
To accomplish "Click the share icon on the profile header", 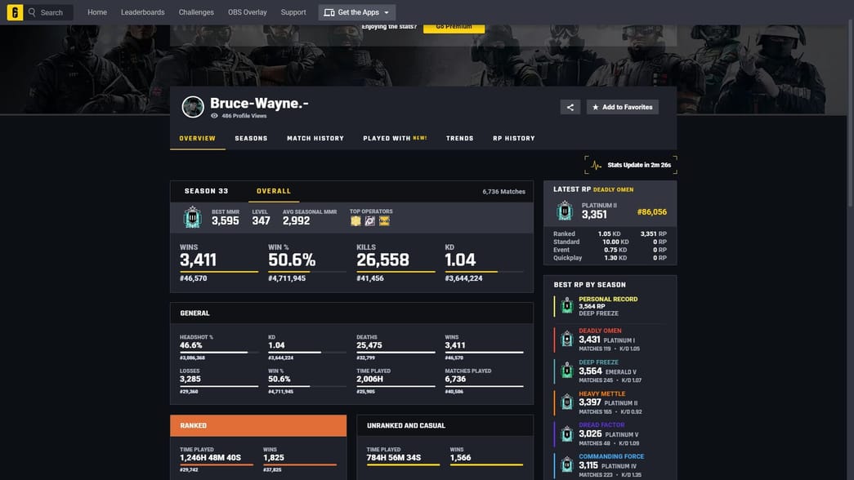I will click(x=569, y=106).
